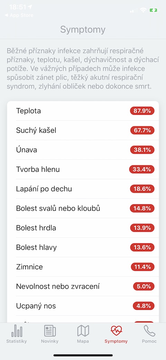Select the Teplota symptom row
The height and width of the screenshot is (360, 166).
tap(83, 111)
